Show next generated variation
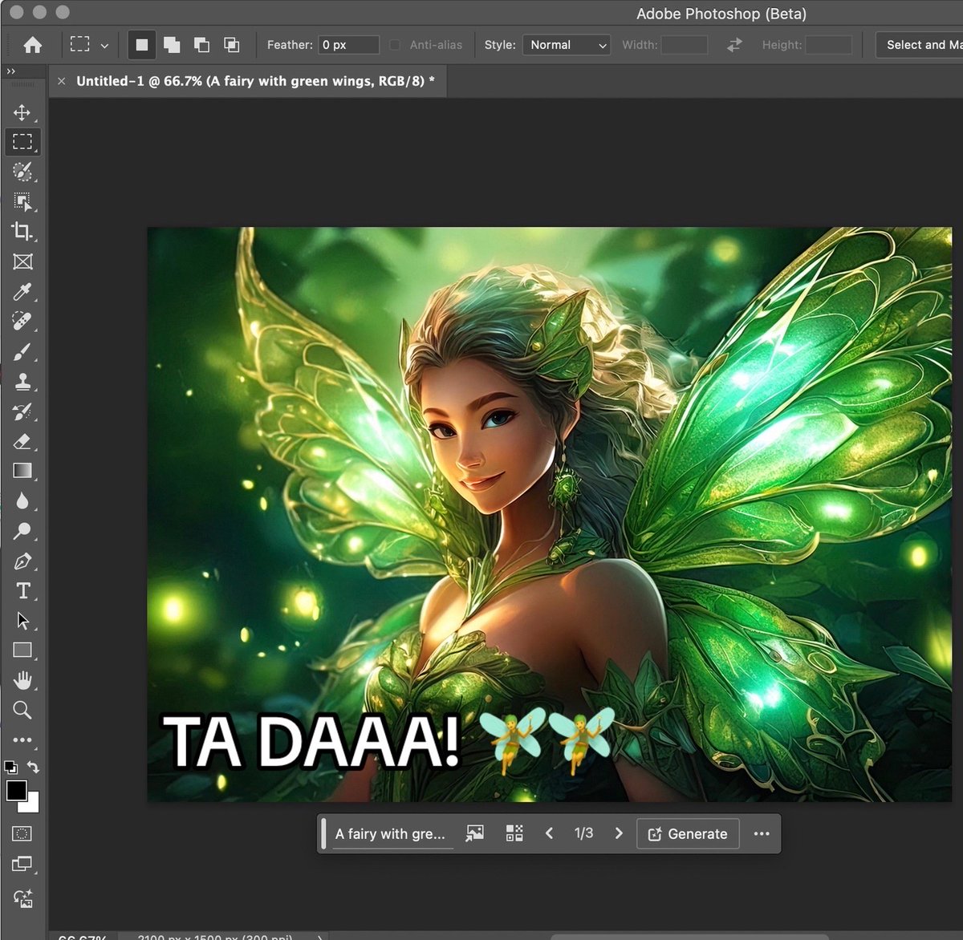Image resolution: width=963 pixels, height=940 pixels. click(x=619, y=833)
